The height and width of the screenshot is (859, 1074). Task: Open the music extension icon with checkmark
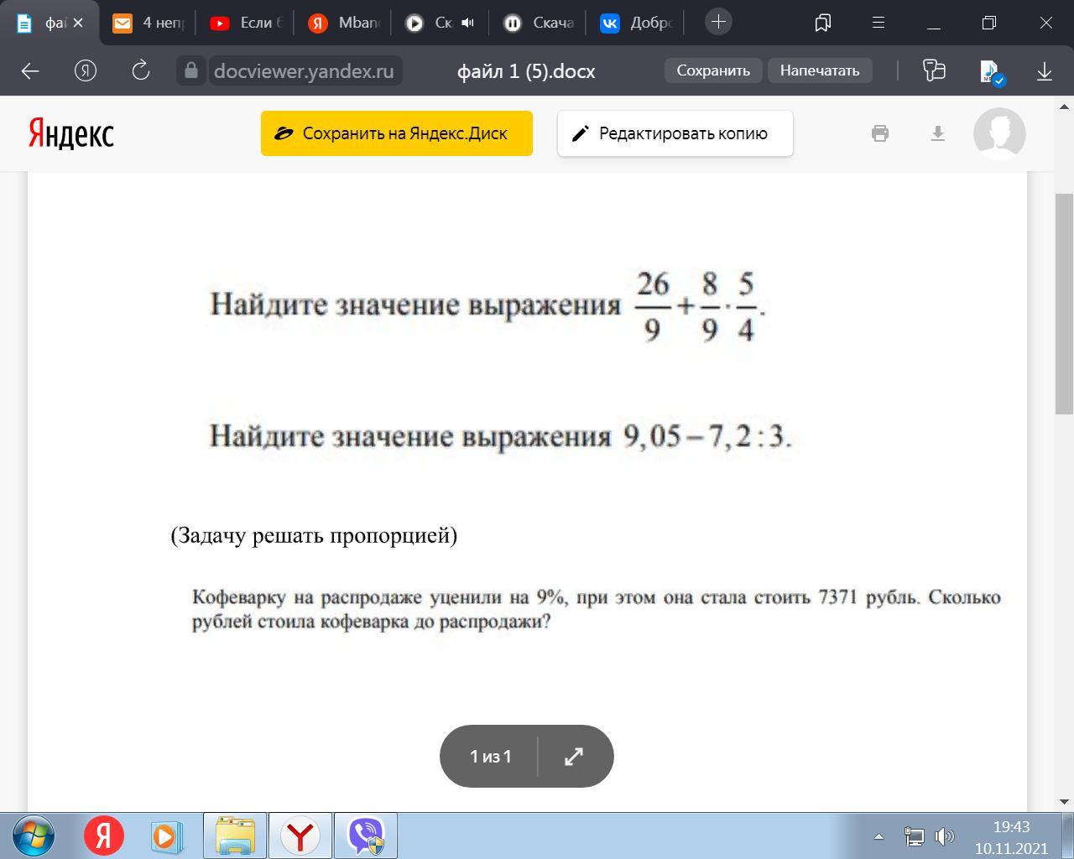[993, 72]
